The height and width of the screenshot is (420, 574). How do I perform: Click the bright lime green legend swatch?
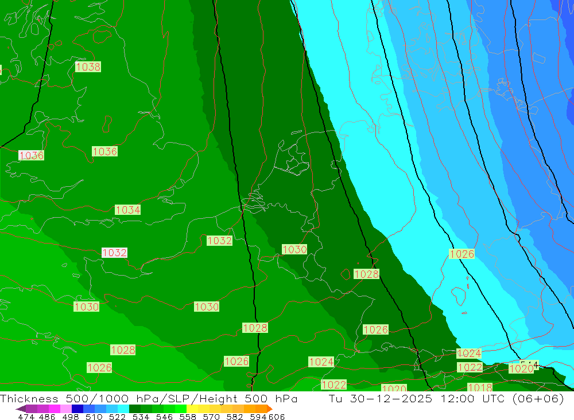click(x=180, y=409)
